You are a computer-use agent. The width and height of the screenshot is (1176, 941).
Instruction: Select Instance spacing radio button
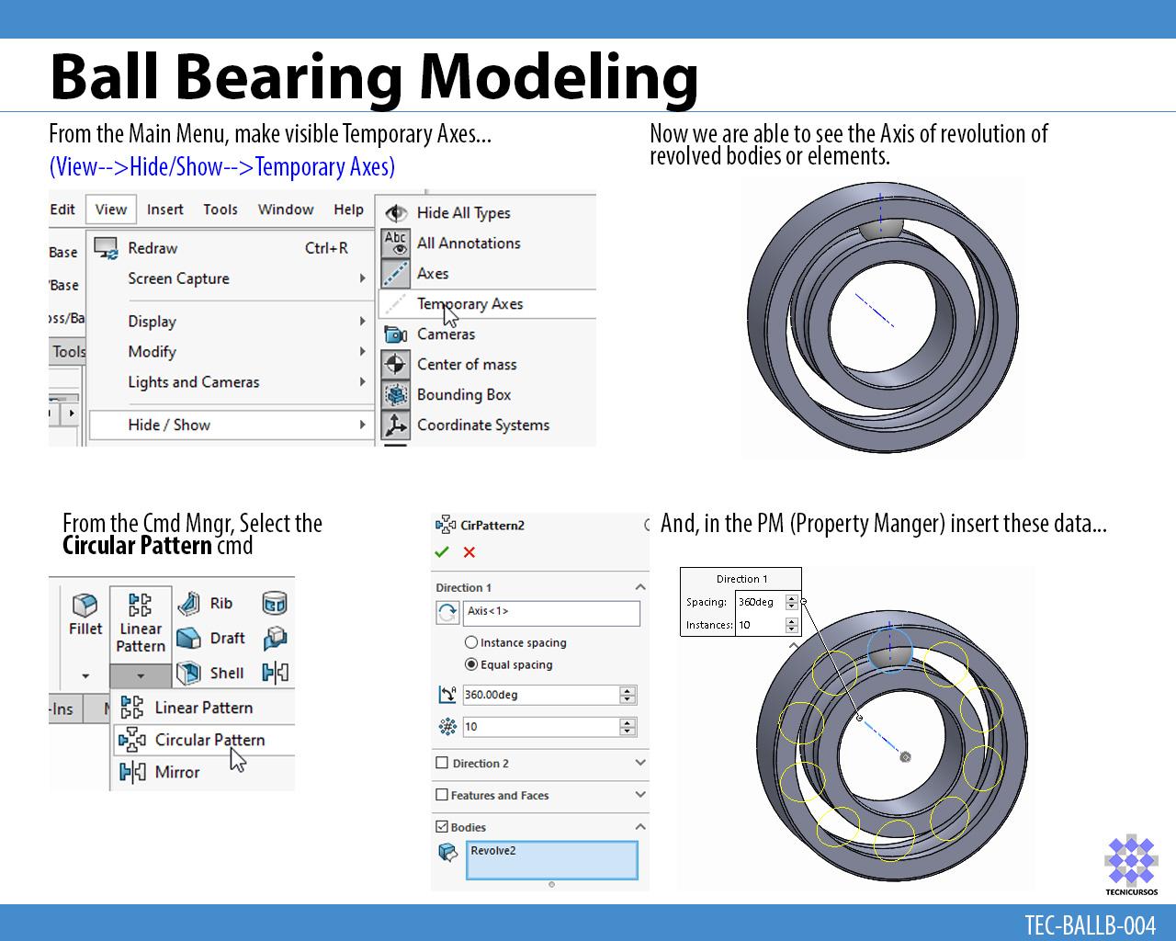471,642
